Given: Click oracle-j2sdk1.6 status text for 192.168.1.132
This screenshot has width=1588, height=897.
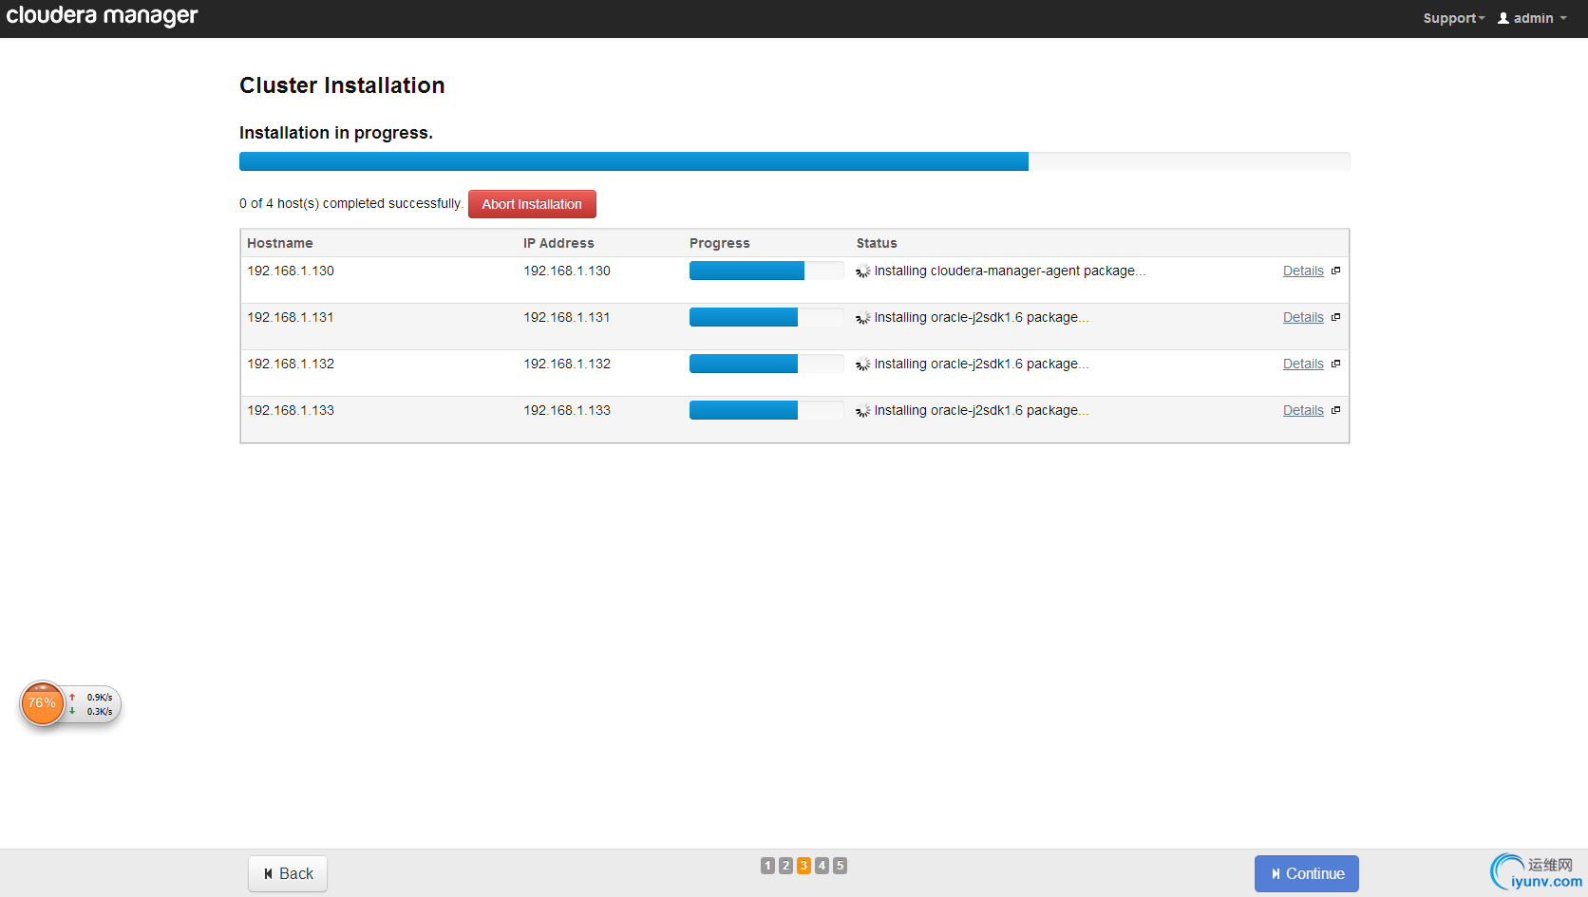Looking at the screenshot, I should [981, 364].
